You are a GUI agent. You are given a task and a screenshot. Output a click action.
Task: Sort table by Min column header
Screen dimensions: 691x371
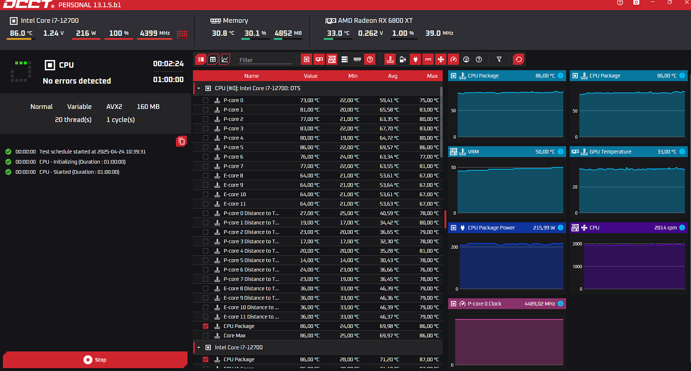[x=353, y=76]
